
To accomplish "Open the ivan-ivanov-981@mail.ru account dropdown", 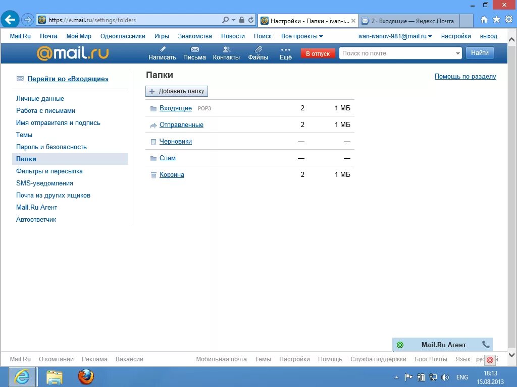I will (395, 36).
